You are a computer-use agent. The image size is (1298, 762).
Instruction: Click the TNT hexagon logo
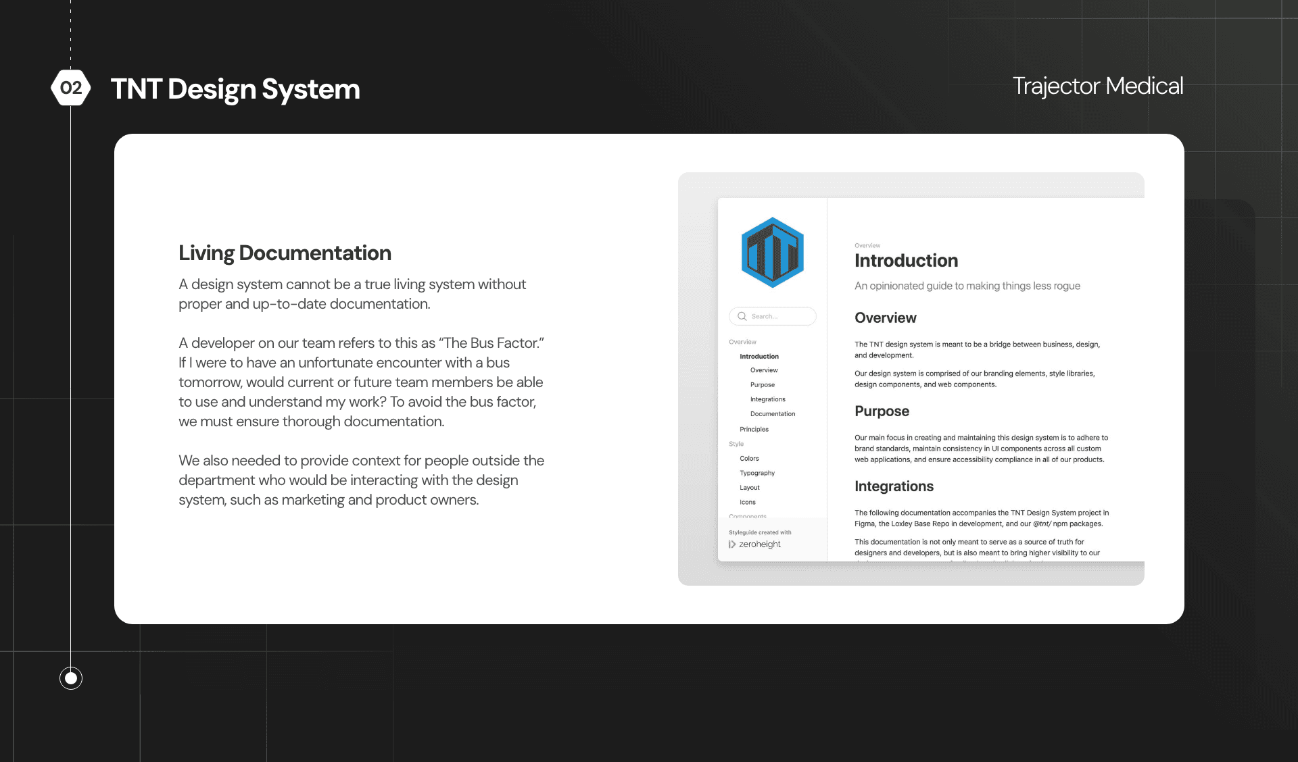coord(772,251)
